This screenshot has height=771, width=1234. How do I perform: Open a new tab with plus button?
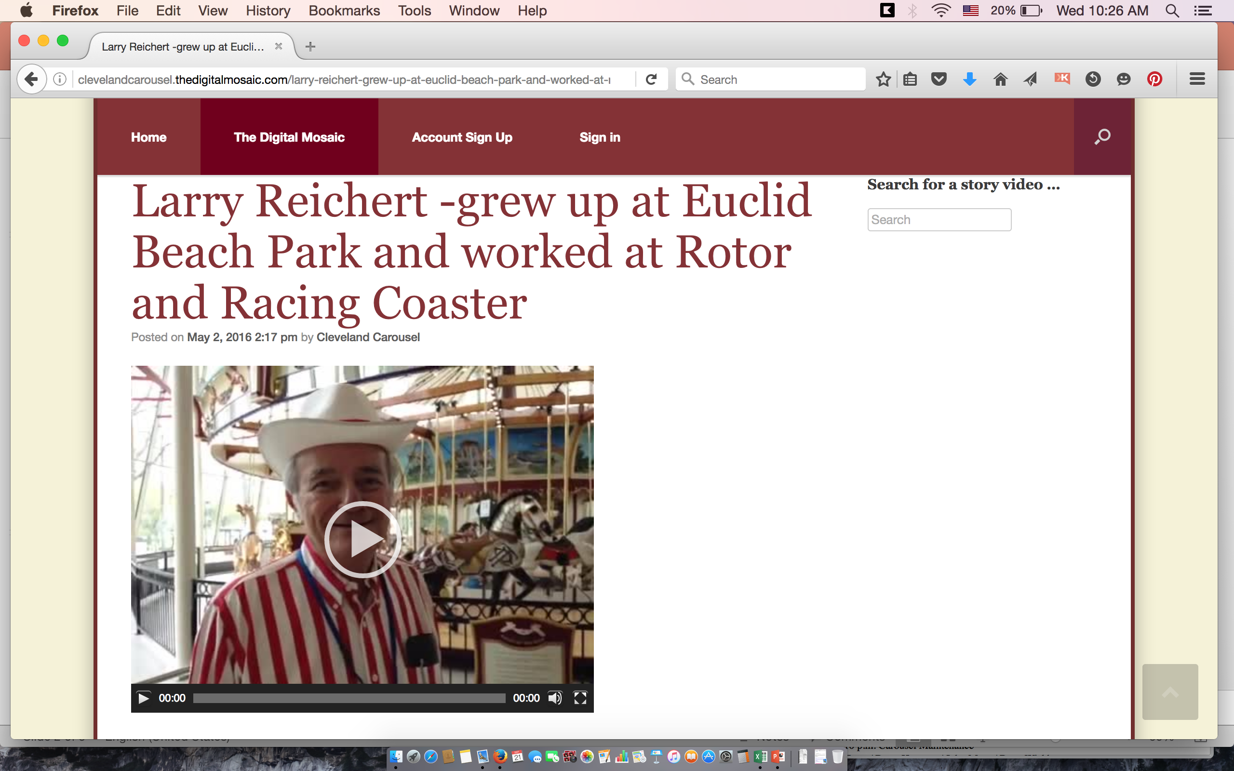(x=310, y=46)
